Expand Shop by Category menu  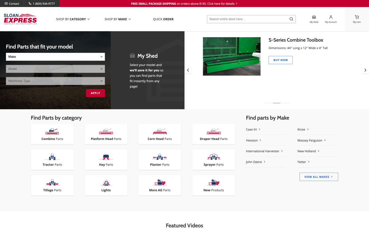[x=73, y=19]
